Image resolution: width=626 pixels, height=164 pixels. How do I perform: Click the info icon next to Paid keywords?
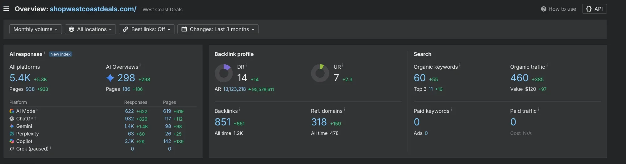(451, 109)
